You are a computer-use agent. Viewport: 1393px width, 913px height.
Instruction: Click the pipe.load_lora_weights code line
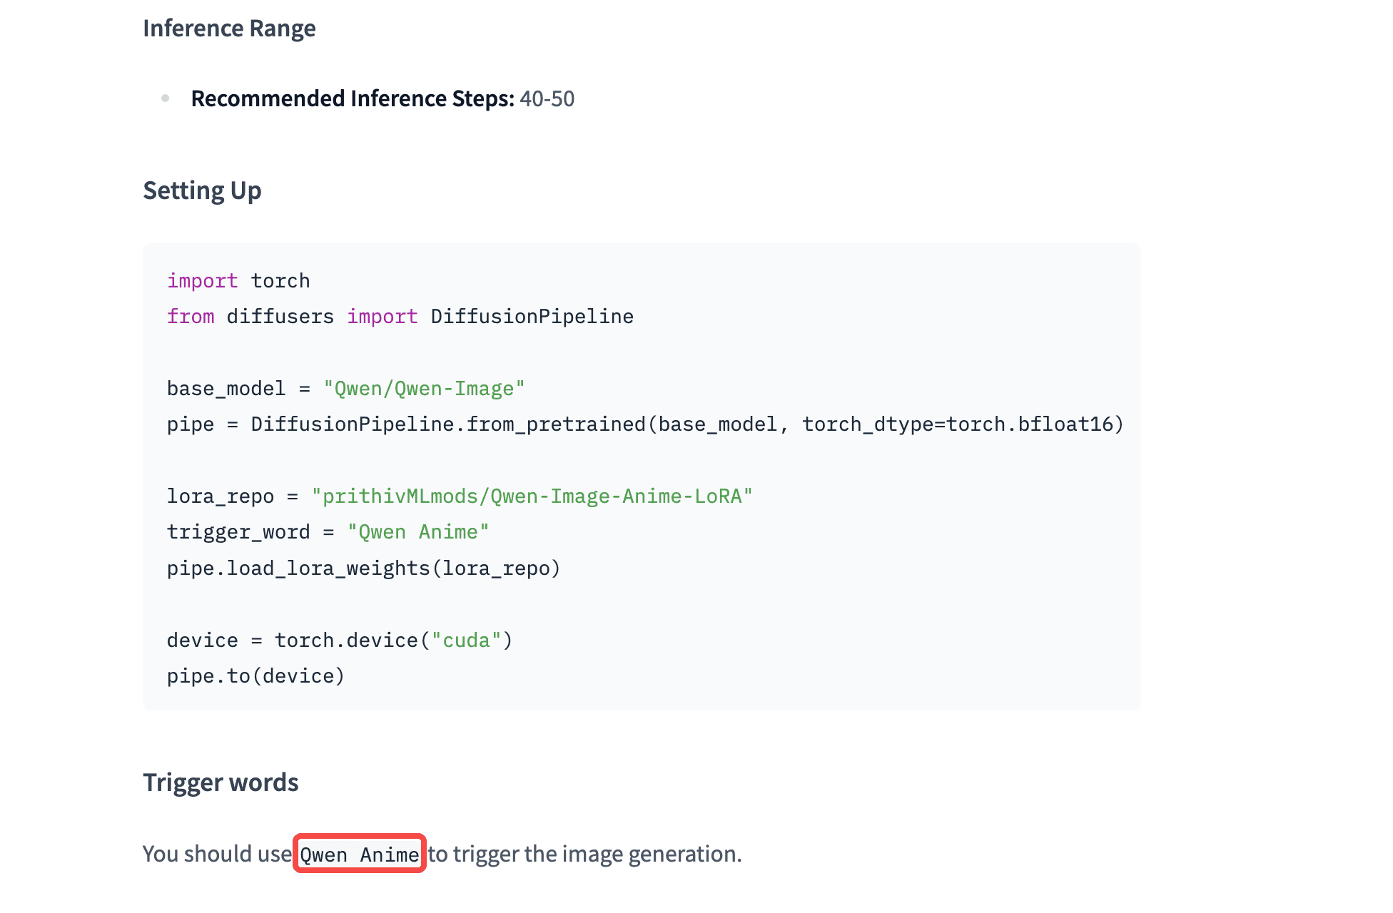pos(363,568)
